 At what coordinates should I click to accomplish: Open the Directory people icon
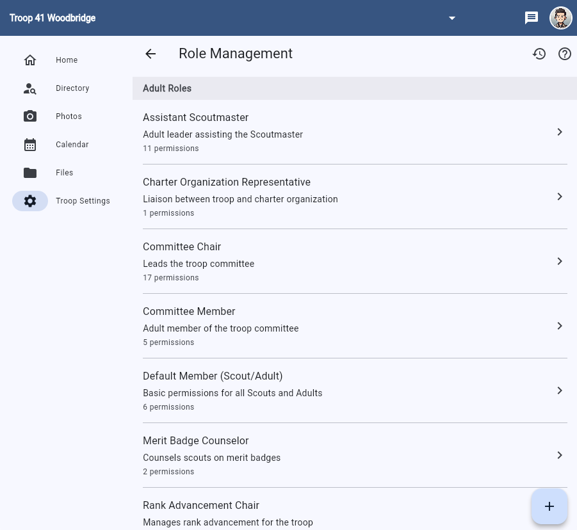tap(30, 88)
